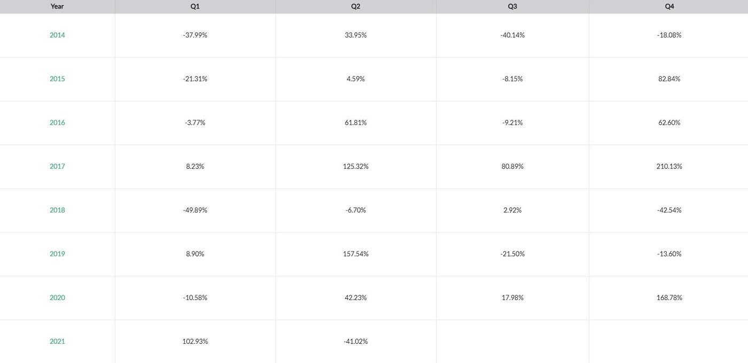Click the Q2 column header

point(356,6)
